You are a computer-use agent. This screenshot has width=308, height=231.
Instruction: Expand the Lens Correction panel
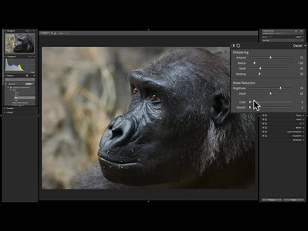[x=303, y=132]
